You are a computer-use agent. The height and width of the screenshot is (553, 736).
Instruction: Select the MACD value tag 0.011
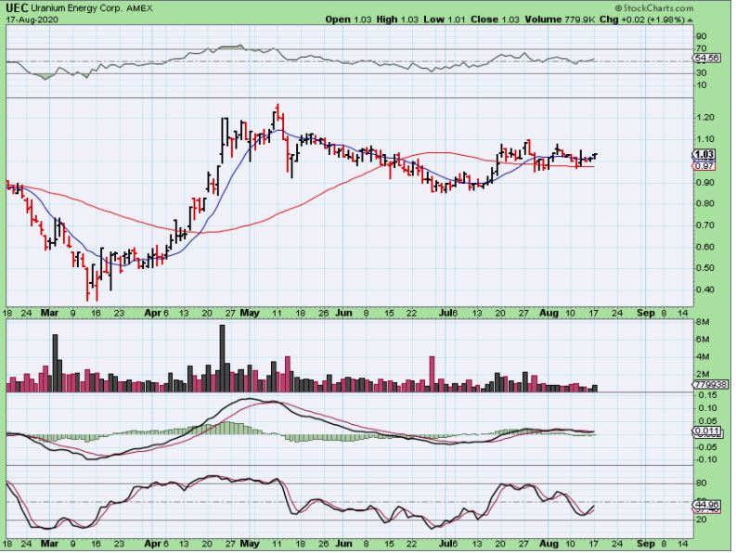tap(706, 431)
